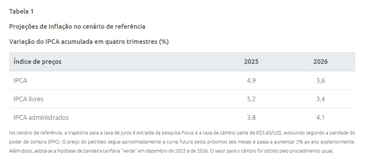Select the 2026 column header
The width and height of the screenshot is (370, 162).
320,62
